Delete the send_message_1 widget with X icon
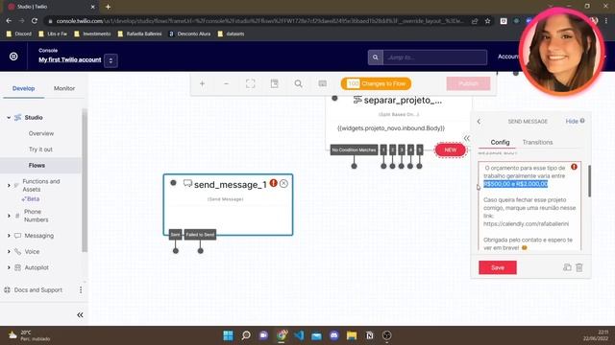The width and height of the screenshot is (615, 345). point(283,183)
